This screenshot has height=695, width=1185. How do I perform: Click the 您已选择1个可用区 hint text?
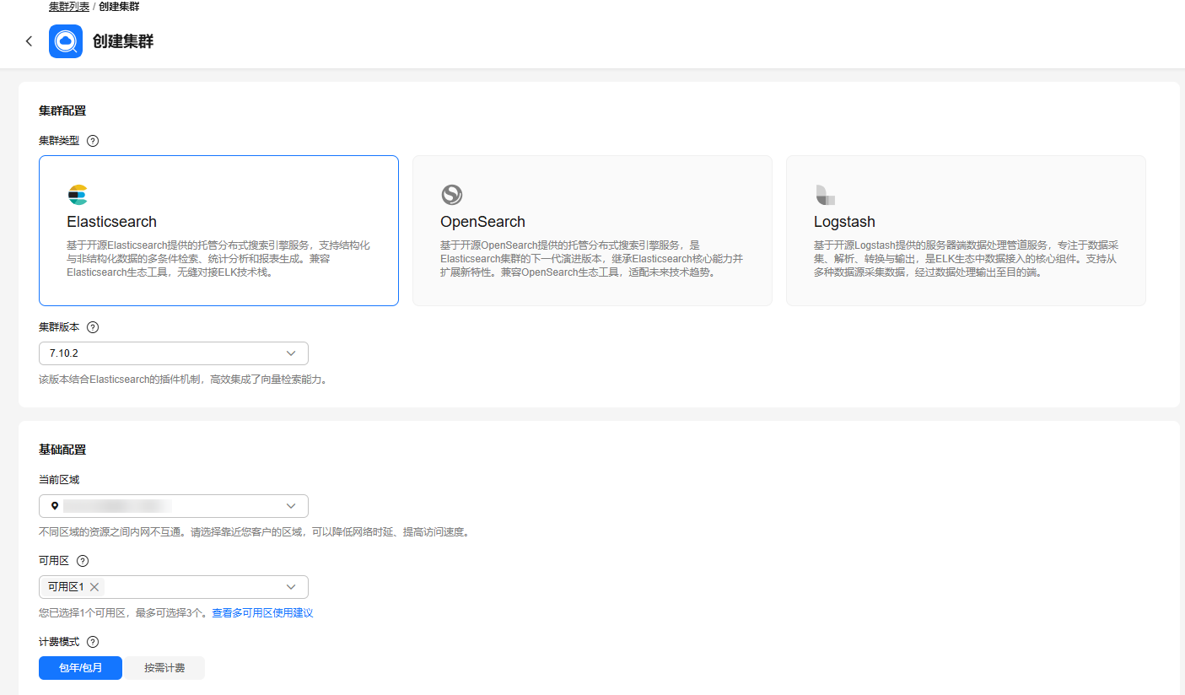click(x=123, y=613)
